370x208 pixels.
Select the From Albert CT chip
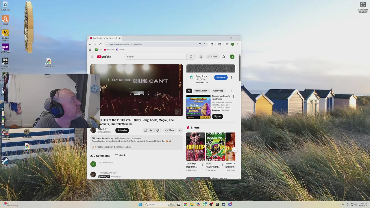pos(202,91)
